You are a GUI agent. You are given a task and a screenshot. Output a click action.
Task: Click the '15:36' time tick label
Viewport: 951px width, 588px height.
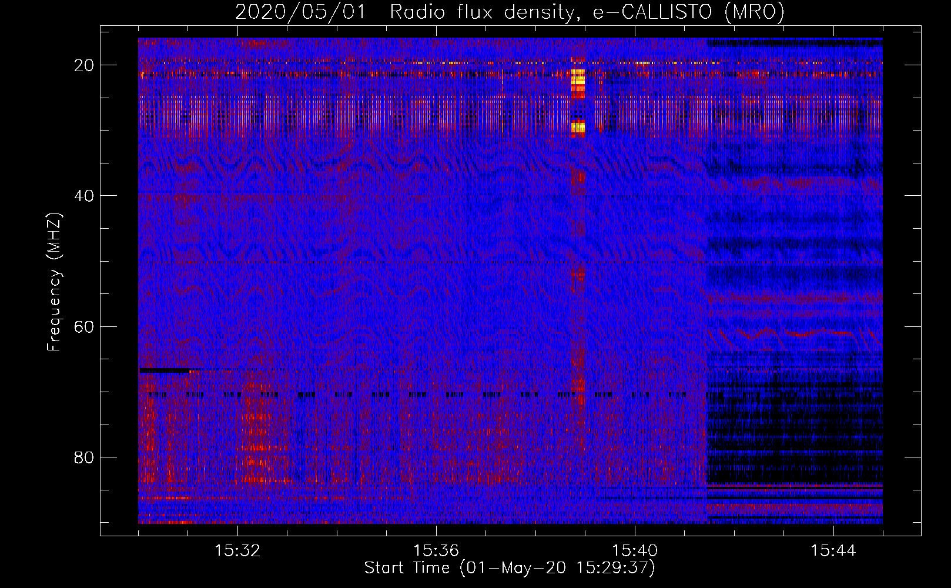[x=436, y=551]
